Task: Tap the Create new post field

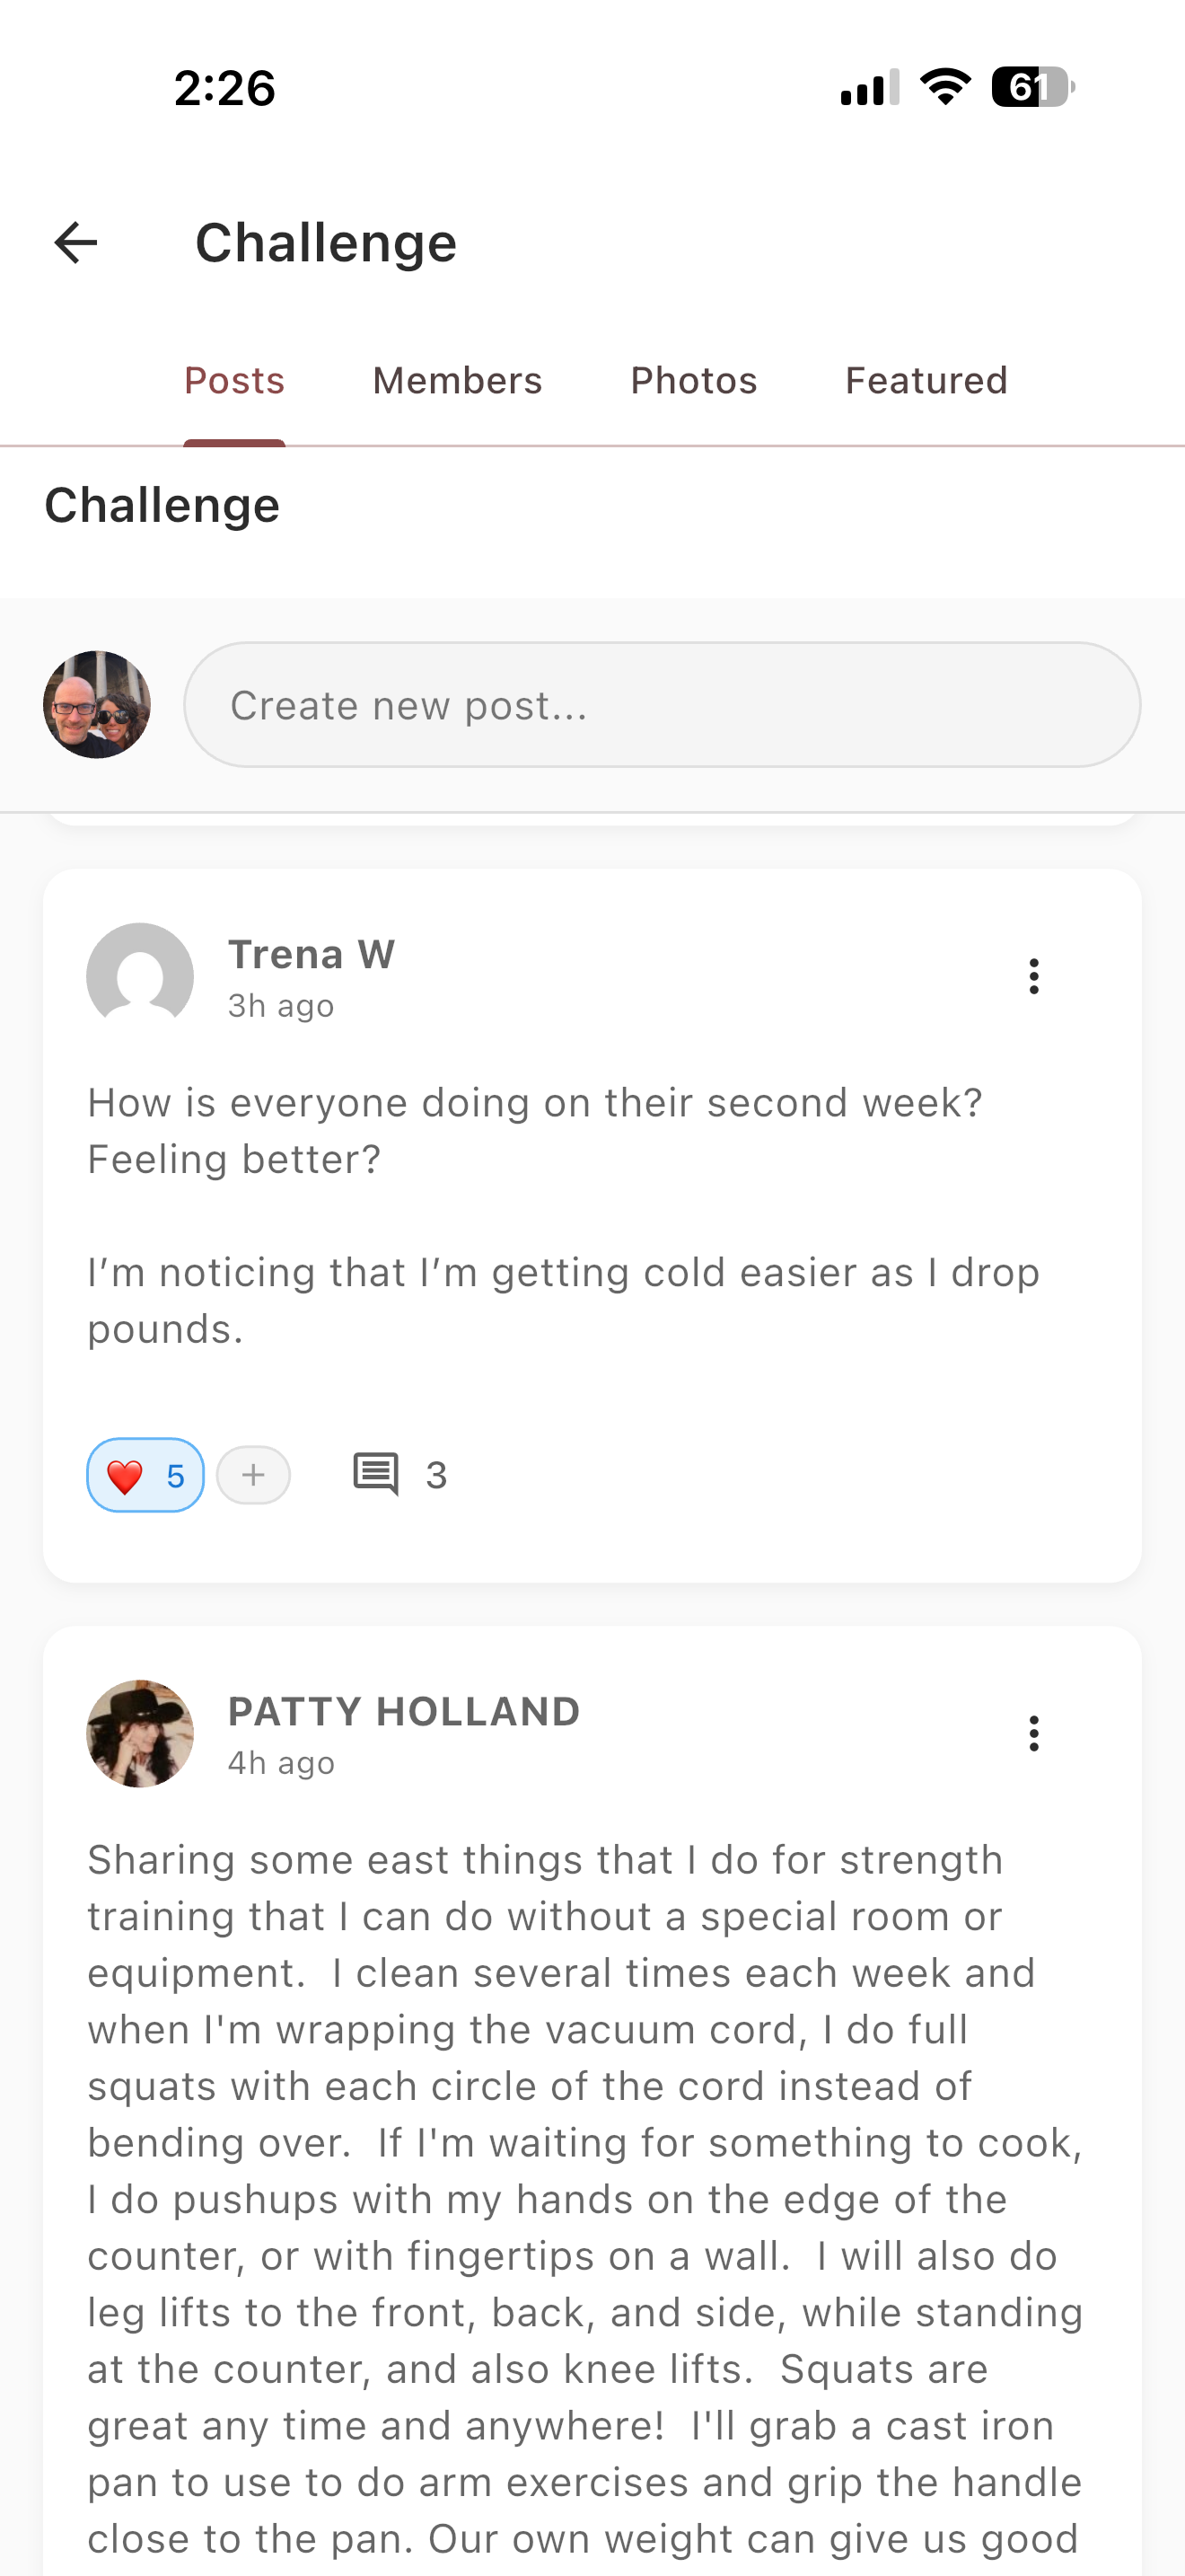Action: [662, 705]
